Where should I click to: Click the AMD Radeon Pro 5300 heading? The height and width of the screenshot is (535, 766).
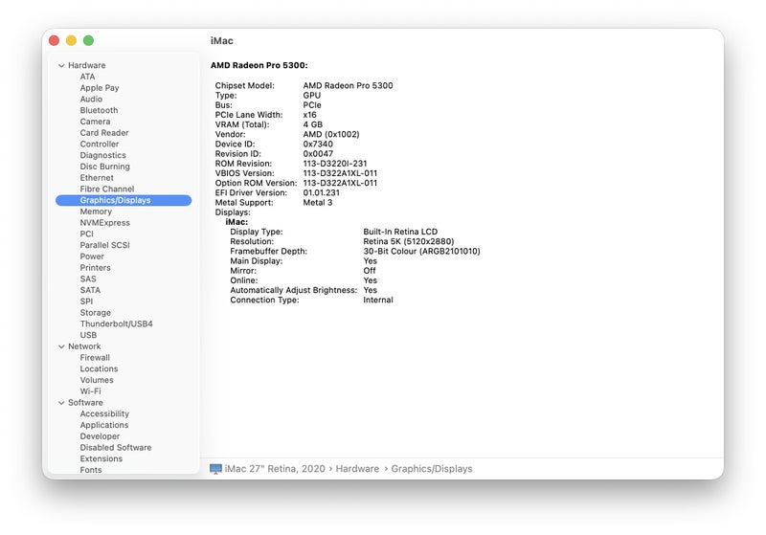[259, 65]
